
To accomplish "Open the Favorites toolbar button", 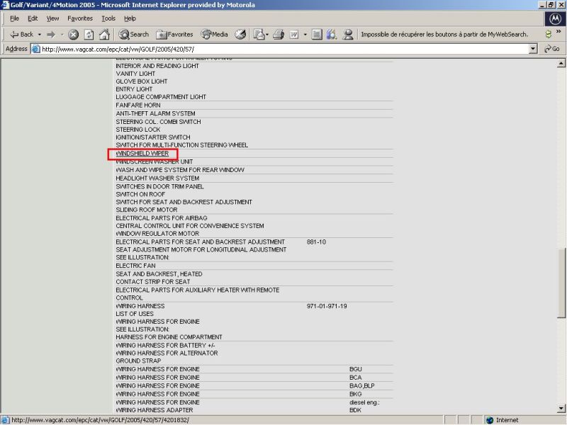I will click(174, 34).
